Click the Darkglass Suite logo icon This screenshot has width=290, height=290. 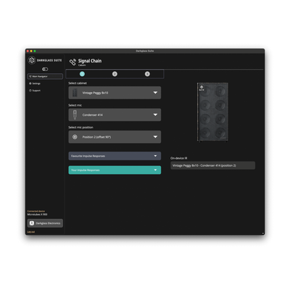coord(32,60)
